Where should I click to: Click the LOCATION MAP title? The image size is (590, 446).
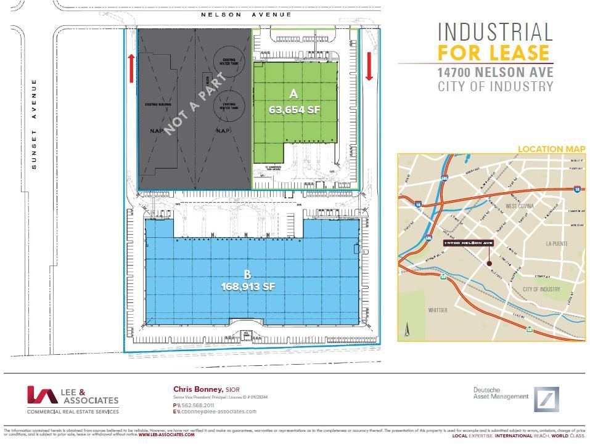point(552,149)
